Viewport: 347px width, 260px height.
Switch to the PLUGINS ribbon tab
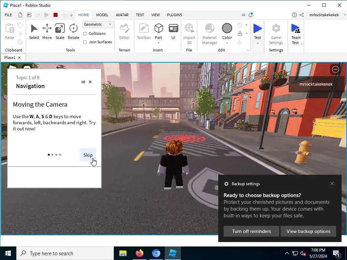coord(175,15)
